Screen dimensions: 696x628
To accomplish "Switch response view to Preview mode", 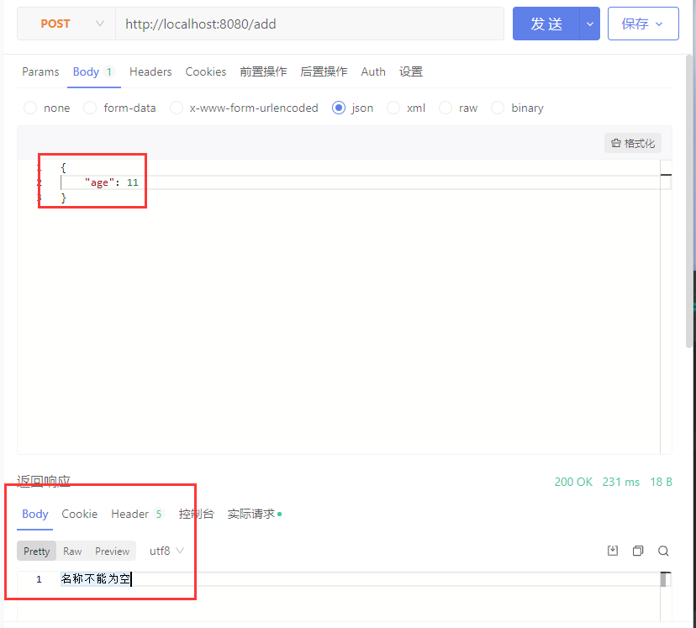I will click(x=112, y=551).
